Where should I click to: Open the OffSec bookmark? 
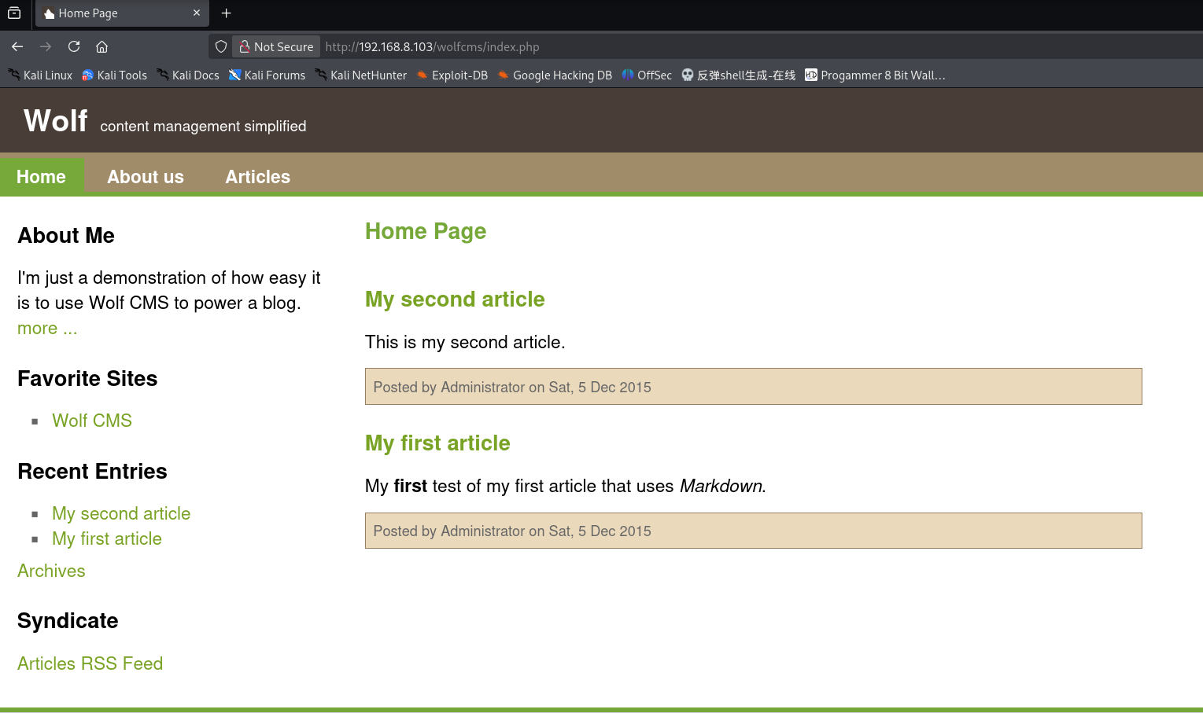[x=647, y=75]
